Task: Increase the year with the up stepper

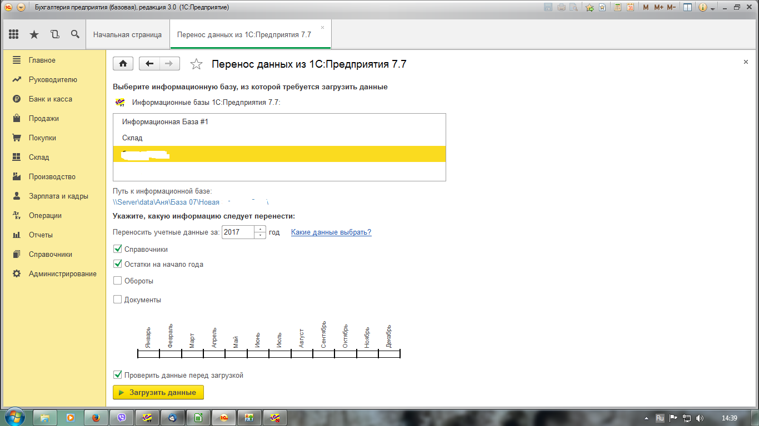Action: click(260, 229)
